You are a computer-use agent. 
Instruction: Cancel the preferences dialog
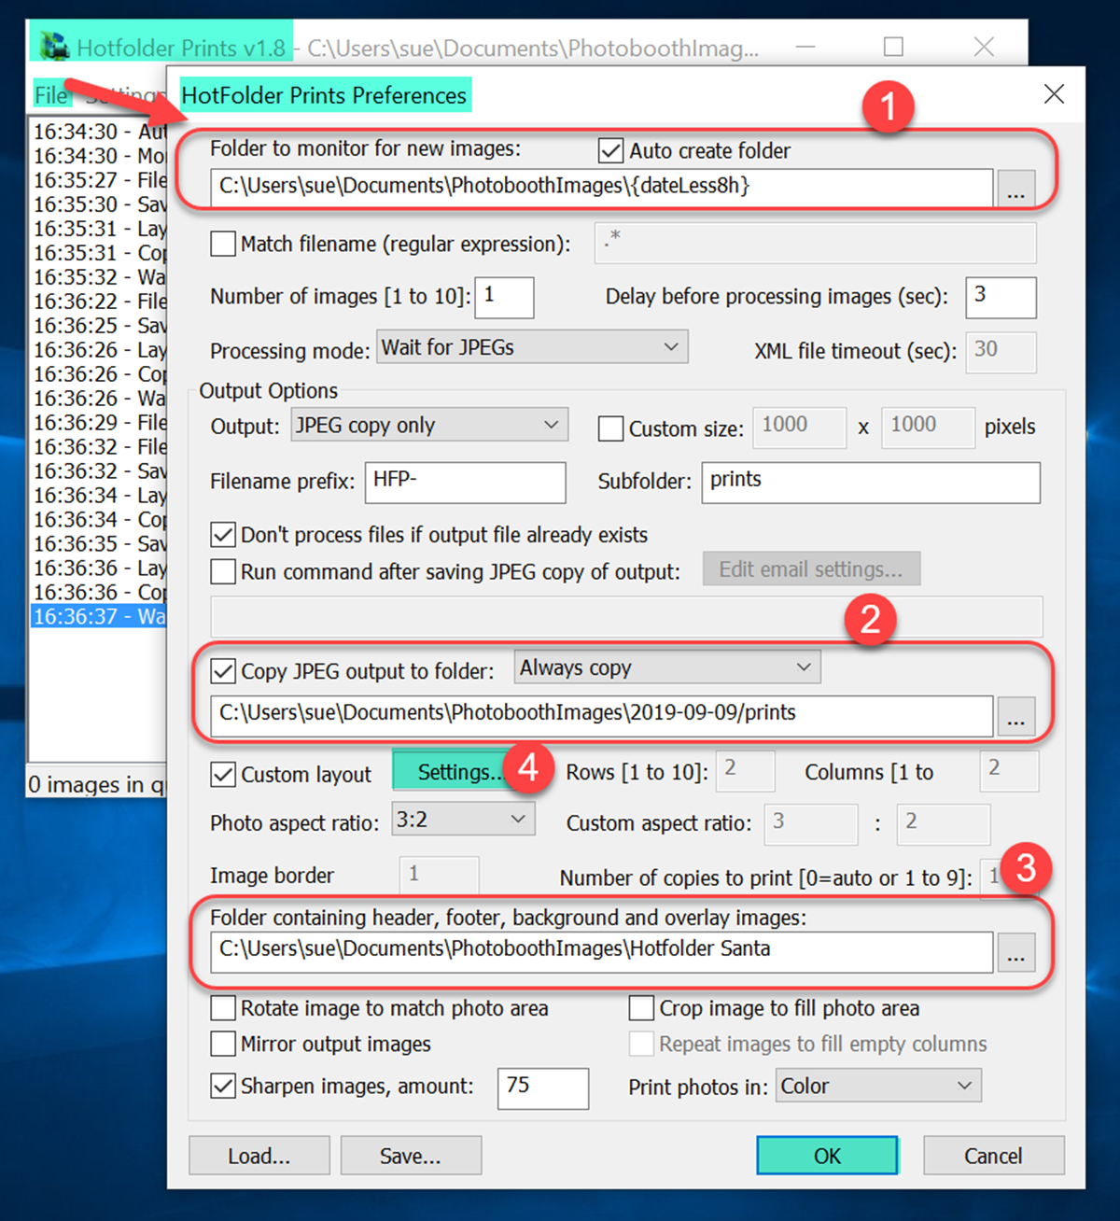pyautogui.click(x=993, y=1156)
